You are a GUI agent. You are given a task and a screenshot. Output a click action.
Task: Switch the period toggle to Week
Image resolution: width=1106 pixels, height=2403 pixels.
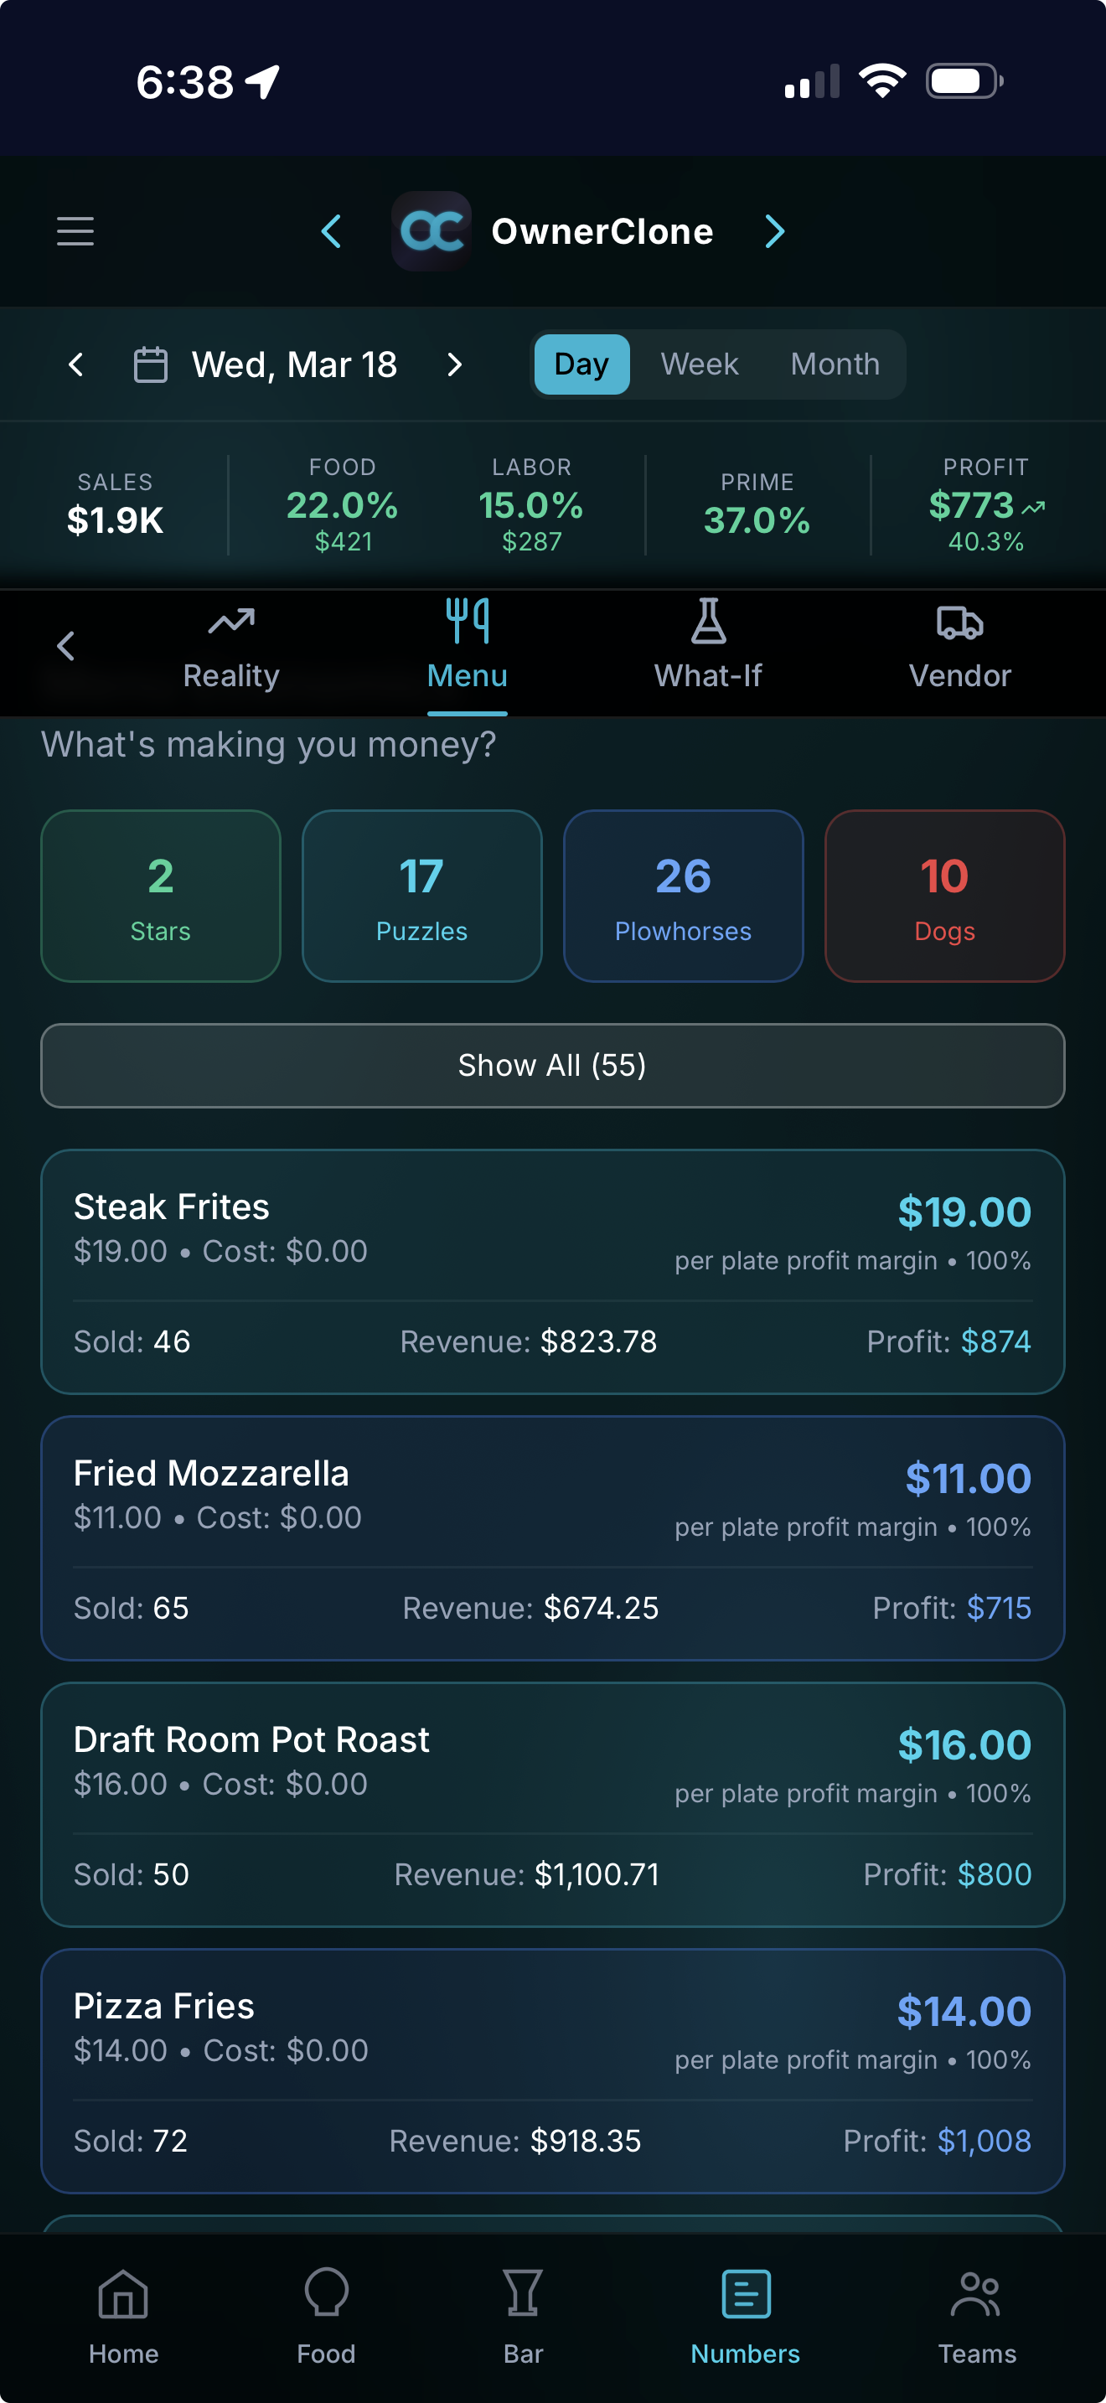tap(700, 364)
